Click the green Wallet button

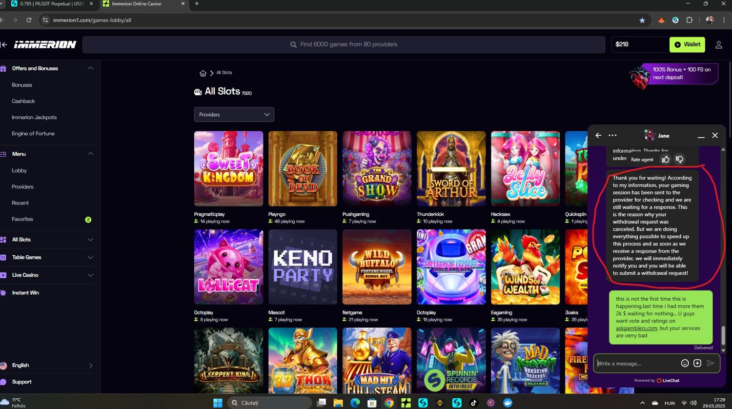(687, 44)
